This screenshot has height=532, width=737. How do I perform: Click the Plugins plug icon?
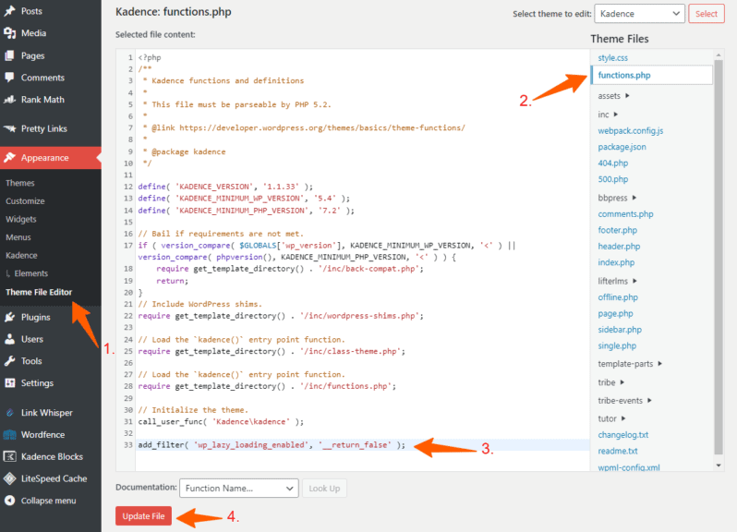(10, 317)
